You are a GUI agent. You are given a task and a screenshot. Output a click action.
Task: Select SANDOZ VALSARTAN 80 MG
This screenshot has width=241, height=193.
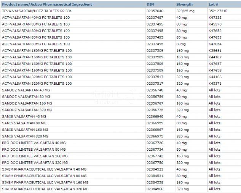(x=26, y=97)
